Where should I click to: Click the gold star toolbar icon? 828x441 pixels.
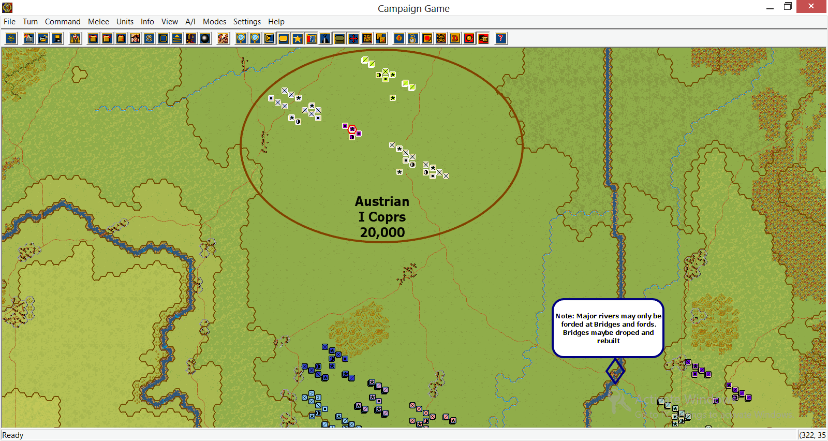[x=297, y=38]
